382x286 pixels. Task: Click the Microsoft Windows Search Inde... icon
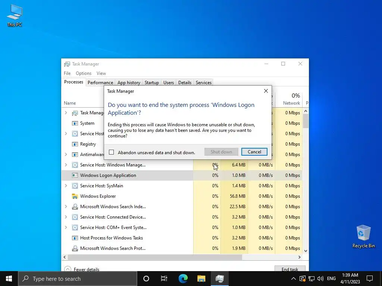[75, 207]
